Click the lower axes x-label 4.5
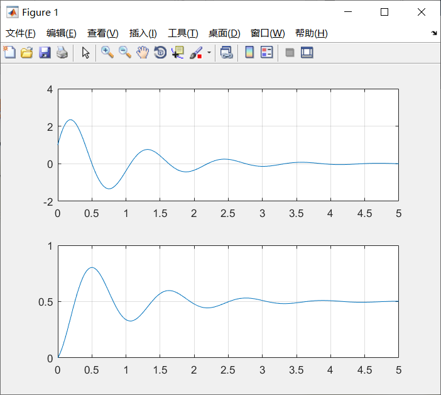 [364, 370]
